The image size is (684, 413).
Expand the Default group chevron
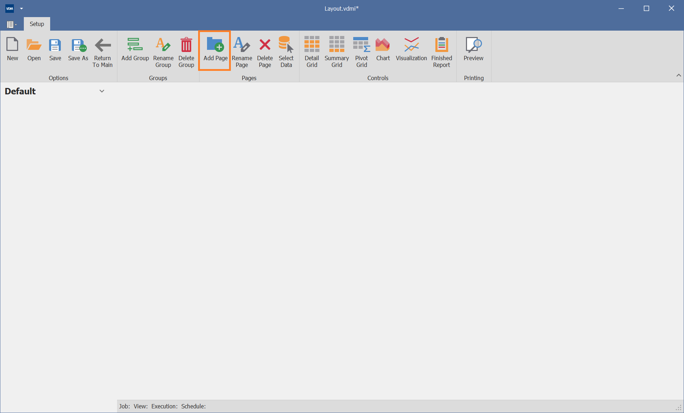click(x=102, y=91)
